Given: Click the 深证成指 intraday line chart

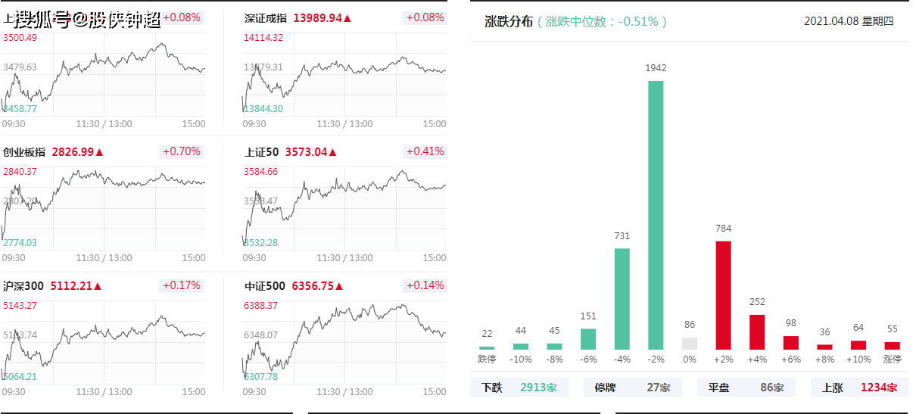Looking at the screenshot, I should coord(344,76).
